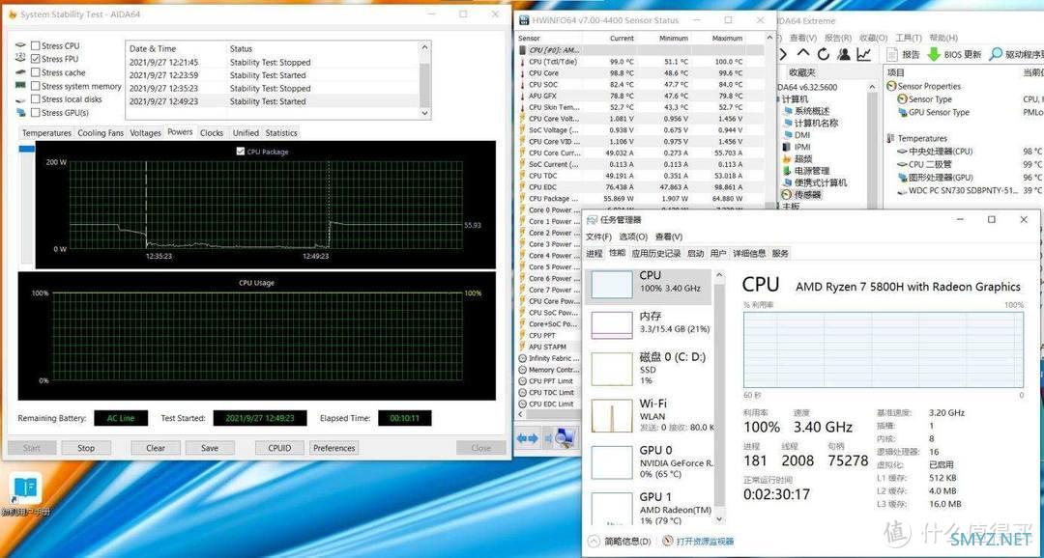Switch to the Voltages tab
Viewport: 1044px width, 558px height.
[145, 133]
